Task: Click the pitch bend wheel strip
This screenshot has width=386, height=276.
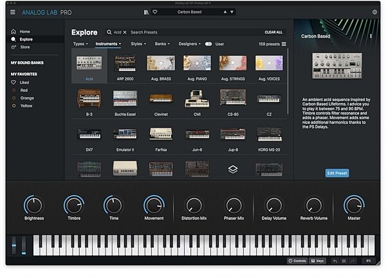Action: (x=14, y=245)
